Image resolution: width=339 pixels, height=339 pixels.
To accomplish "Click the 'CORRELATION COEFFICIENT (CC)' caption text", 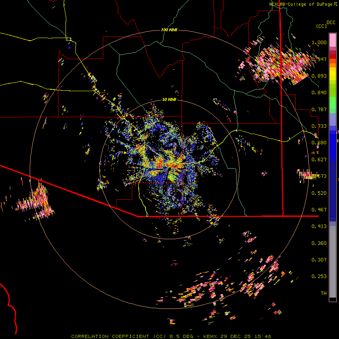I will coord(119,336).
